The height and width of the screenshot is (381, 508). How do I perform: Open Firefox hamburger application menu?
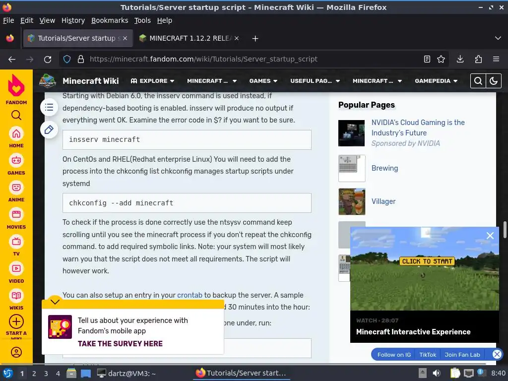pos(496,59)
